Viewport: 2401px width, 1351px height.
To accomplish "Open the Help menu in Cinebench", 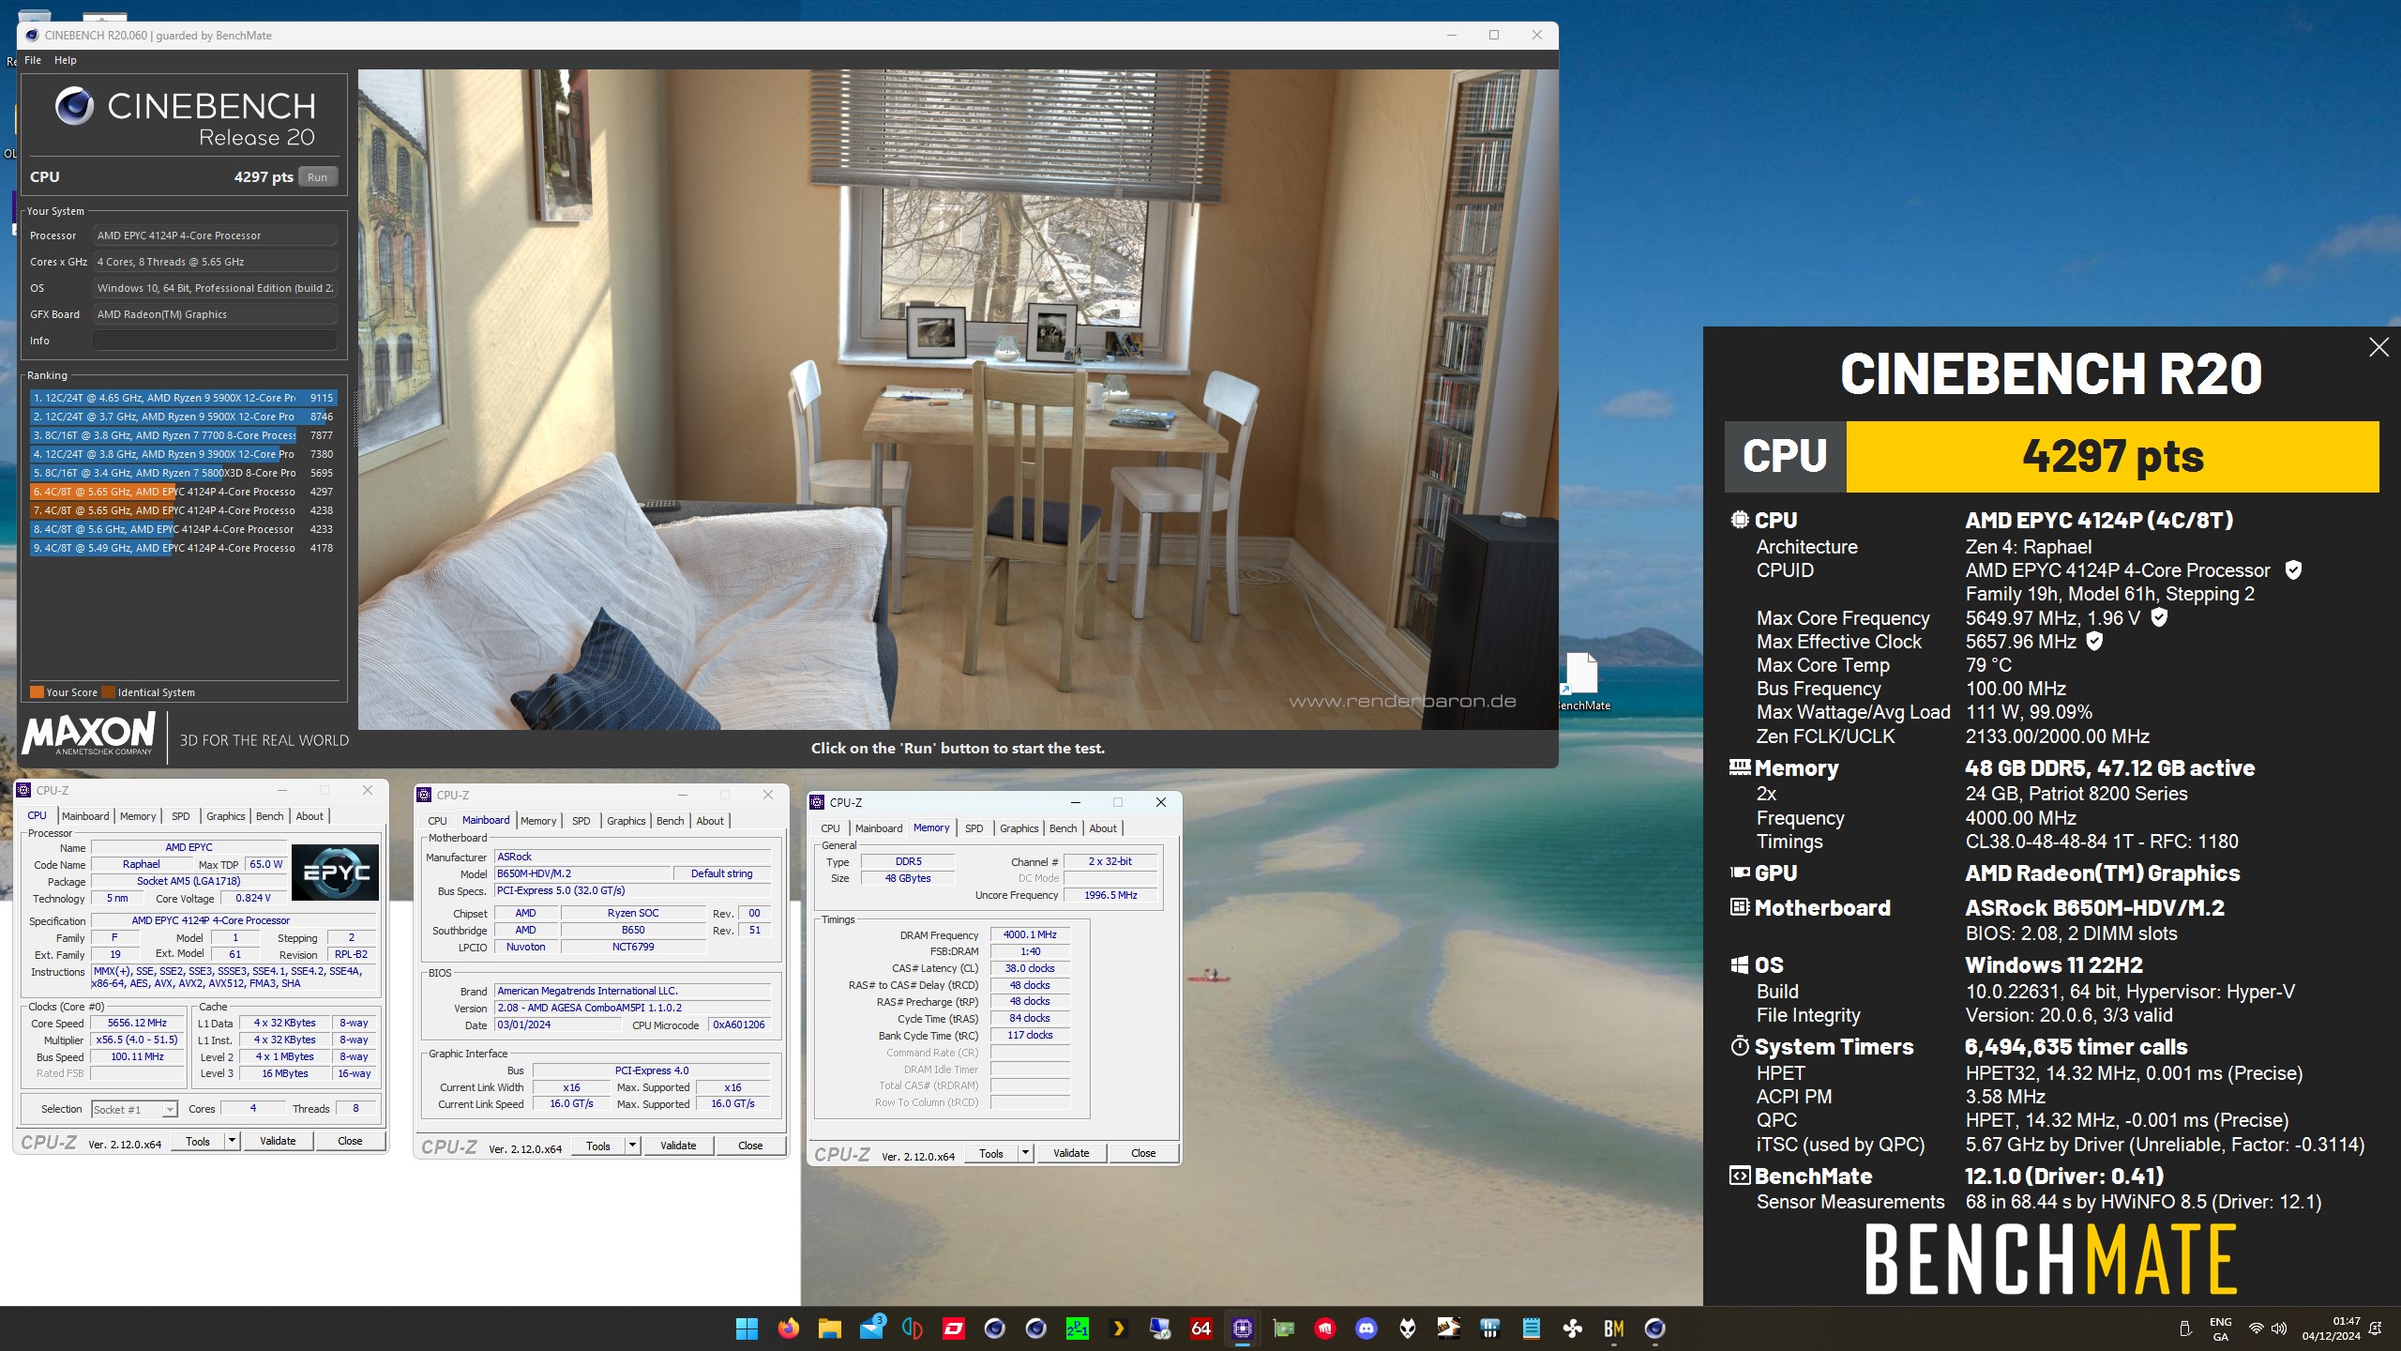I will pos(66,60).
